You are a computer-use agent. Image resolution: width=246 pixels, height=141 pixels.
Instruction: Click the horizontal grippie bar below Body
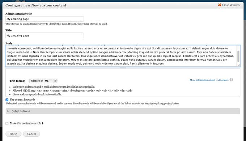point(123,68)
